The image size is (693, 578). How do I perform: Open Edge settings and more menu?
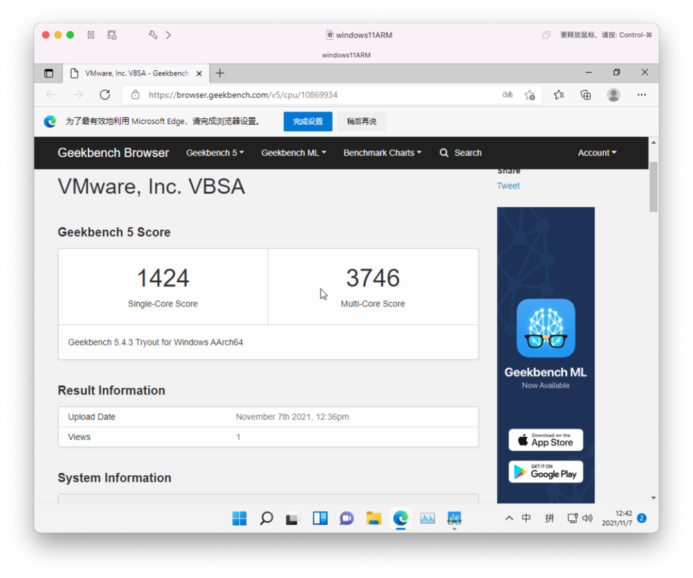point(642,94)
